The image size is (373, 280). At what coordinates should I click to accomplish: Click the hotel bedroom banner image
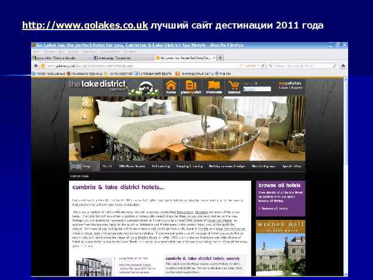click(x=187, y=129)
